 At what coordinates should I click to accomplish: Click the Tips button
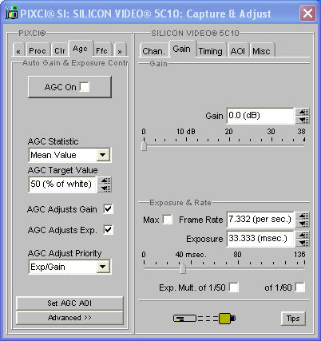pos(293,319)
